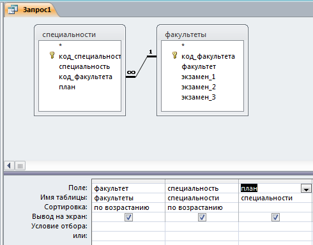Click the факультеты table title bar
The width and height of the screenshot is (313, 245).
tap(202, 34)
